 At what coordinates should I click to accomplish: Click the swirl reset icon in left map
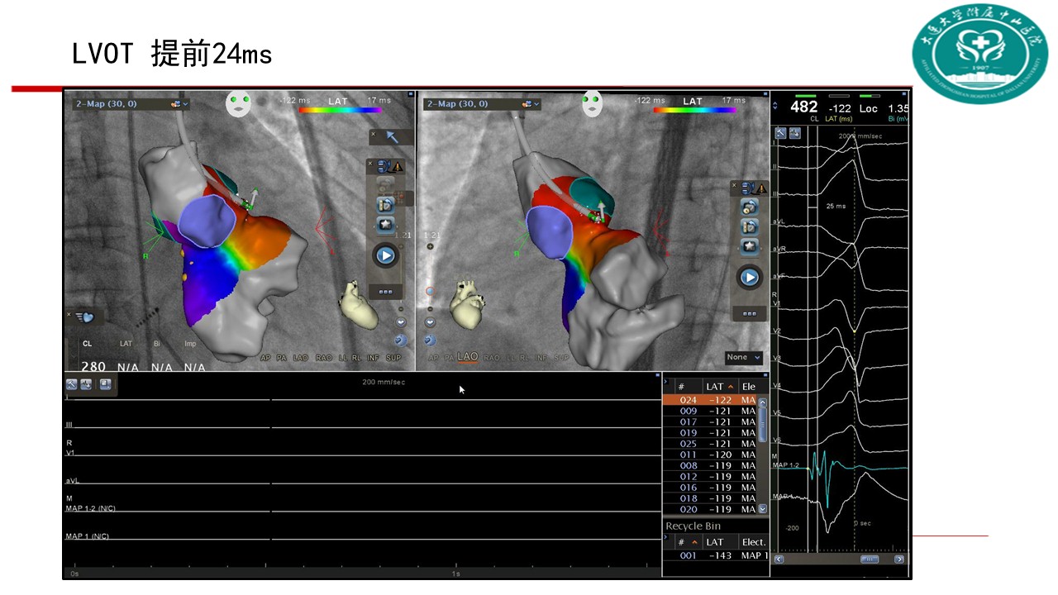pos(401,339)
